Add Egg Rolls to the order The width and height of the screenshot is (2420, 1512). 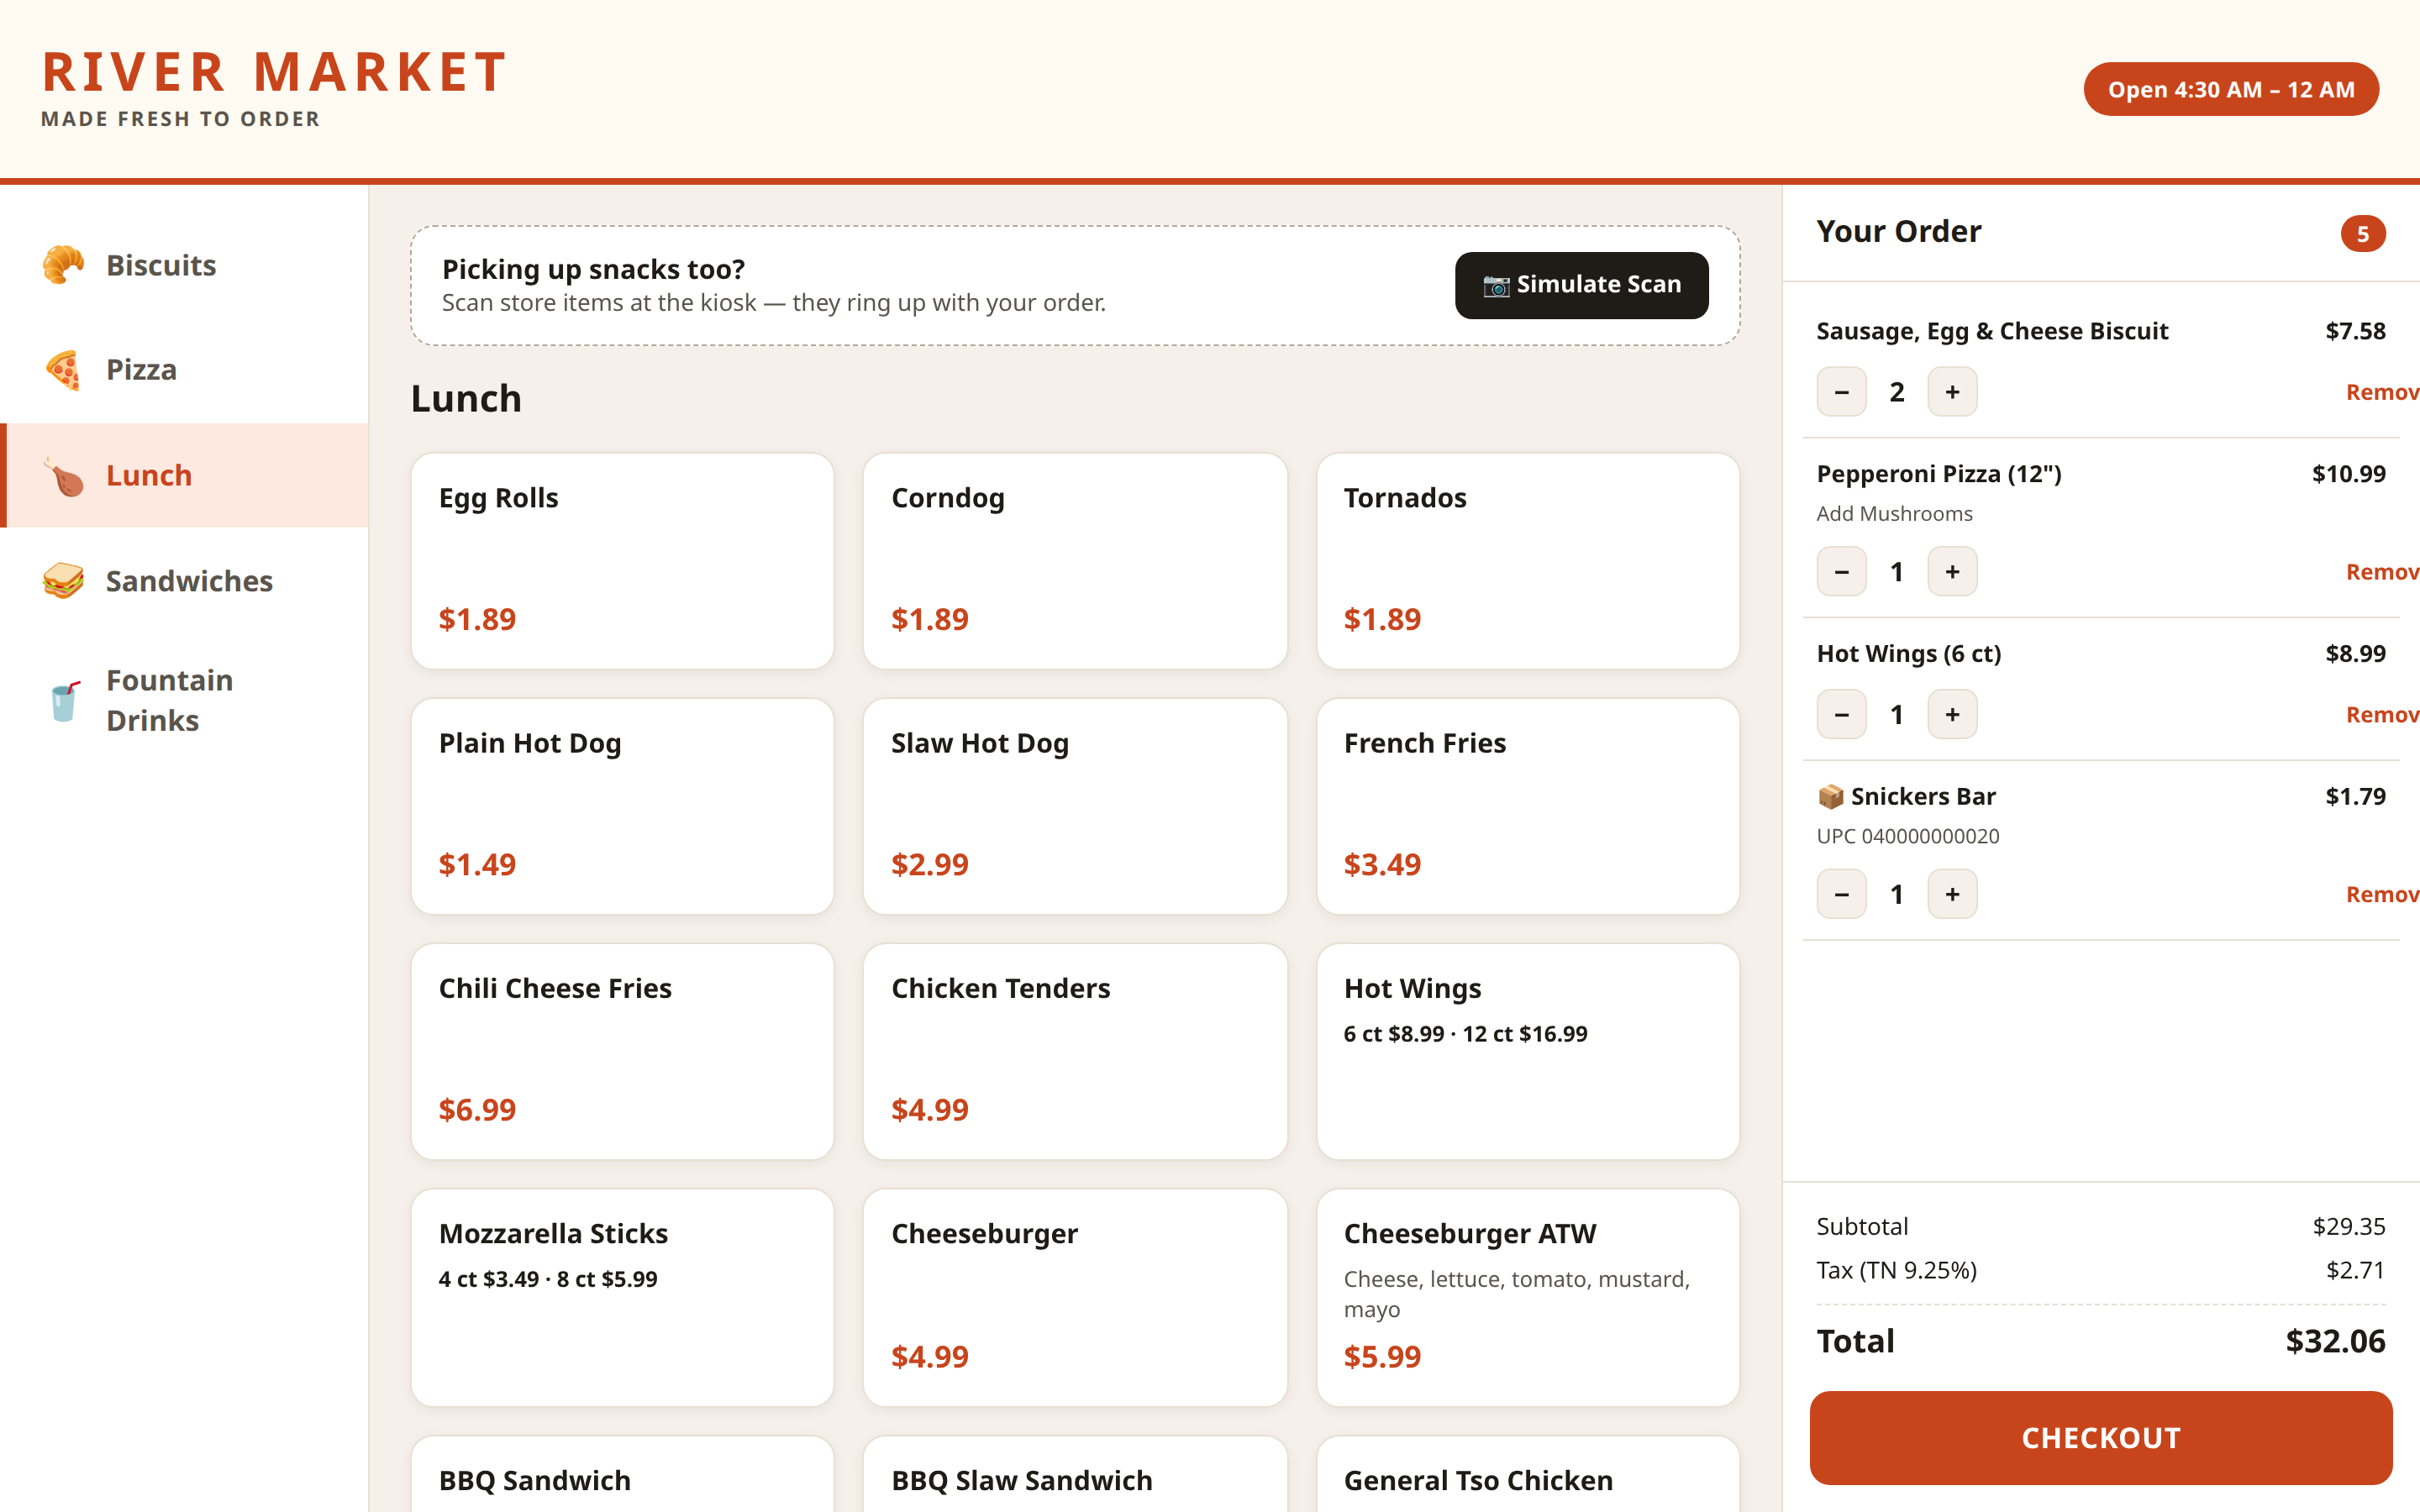click(x=622, y=561)
